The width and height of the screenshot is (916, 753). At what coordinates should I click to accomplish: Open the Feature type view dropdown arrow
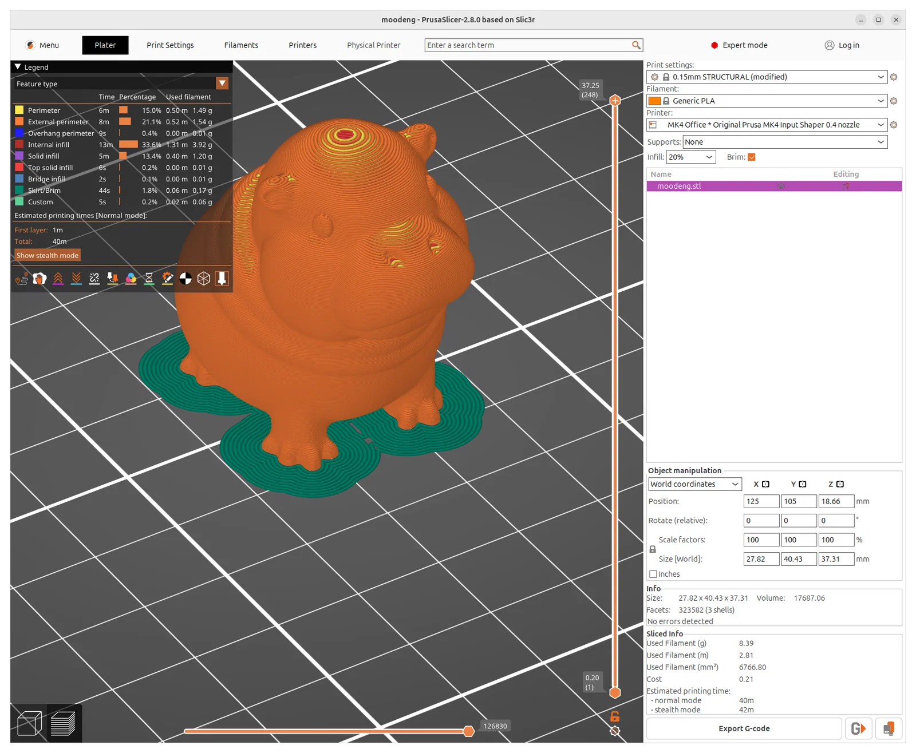pos(222,84)
